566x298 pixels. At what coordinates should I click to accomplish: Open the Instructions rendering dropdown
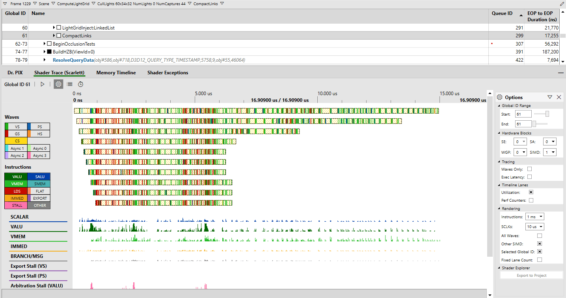pos(535,217)
